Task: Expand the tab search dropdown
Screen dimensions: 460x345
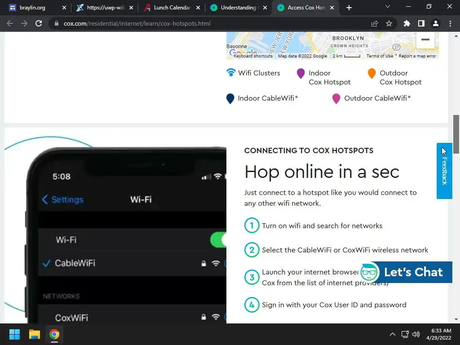Action: click(x=388, y=6)
